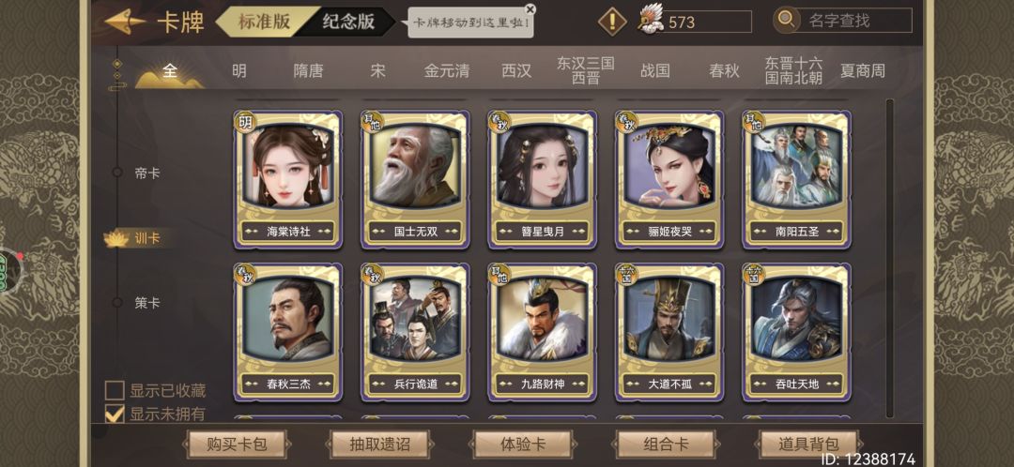Click the feather currency icon beside 573

click(652, 20)
